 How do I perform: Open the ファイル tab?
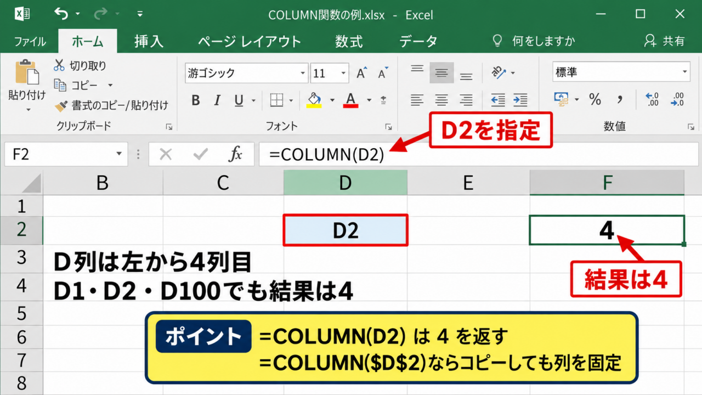tap(29, 42)
